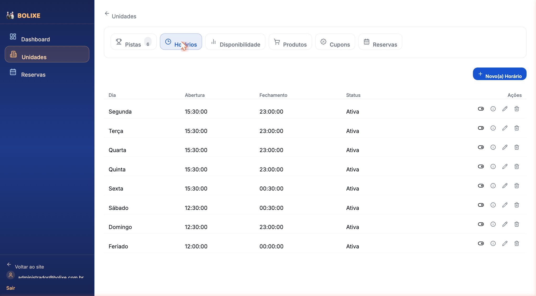View info for Quarta schedule
This screenshot has height=296, width=536.
(x=493, y=147)
